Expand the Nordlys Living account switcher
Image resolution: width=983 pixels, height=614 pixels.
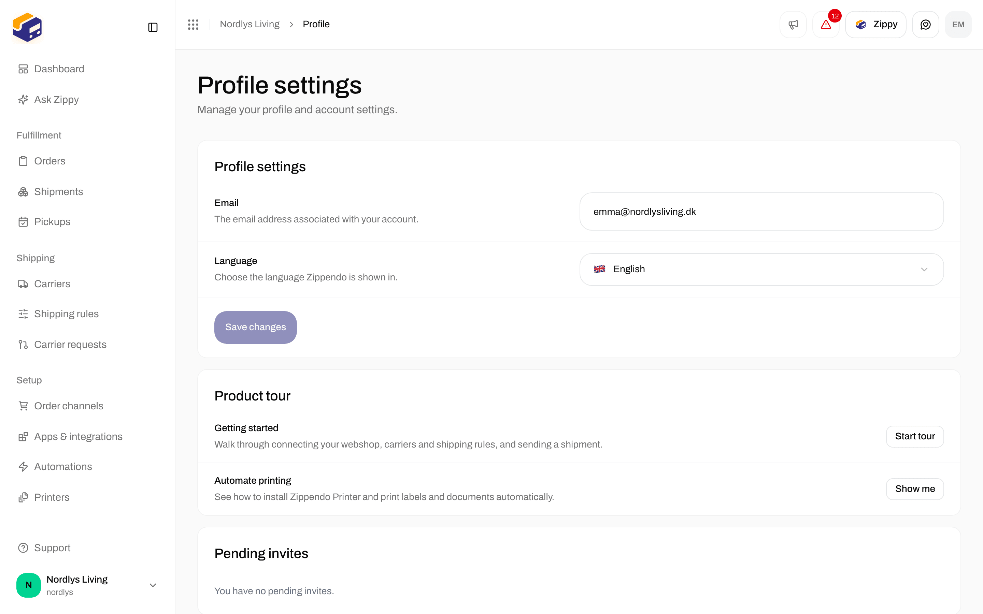coord(87,585)
